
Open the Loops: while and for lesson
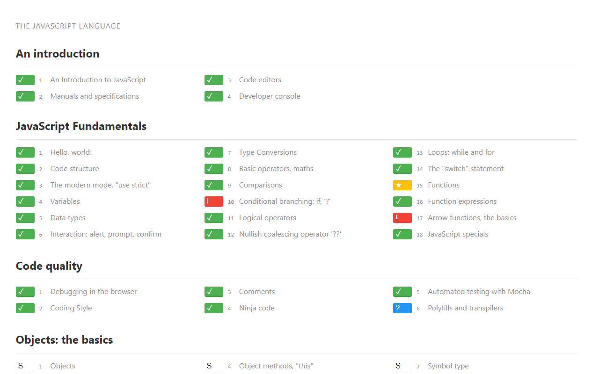pos(461,152)
